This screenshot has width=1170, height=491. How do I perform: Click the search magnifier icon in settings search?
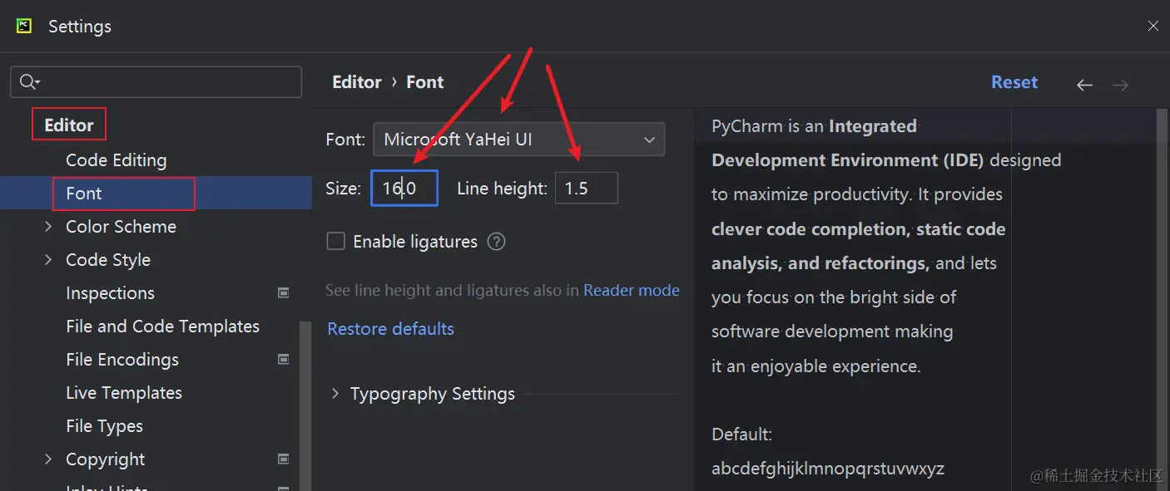tap(29, 81)
